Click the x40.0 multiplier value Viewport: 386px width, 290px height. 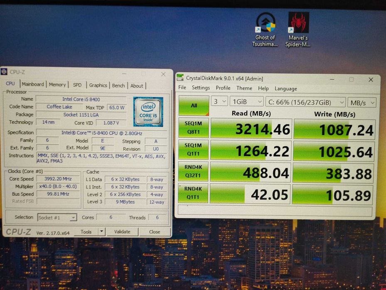58,186
